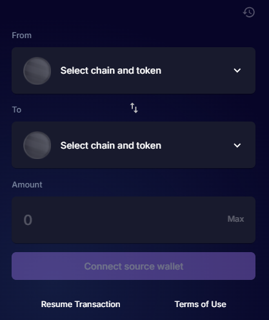Viewport: 269px width, 320px height.
Task: Open the transaction history clock icon
Action: 249,12
